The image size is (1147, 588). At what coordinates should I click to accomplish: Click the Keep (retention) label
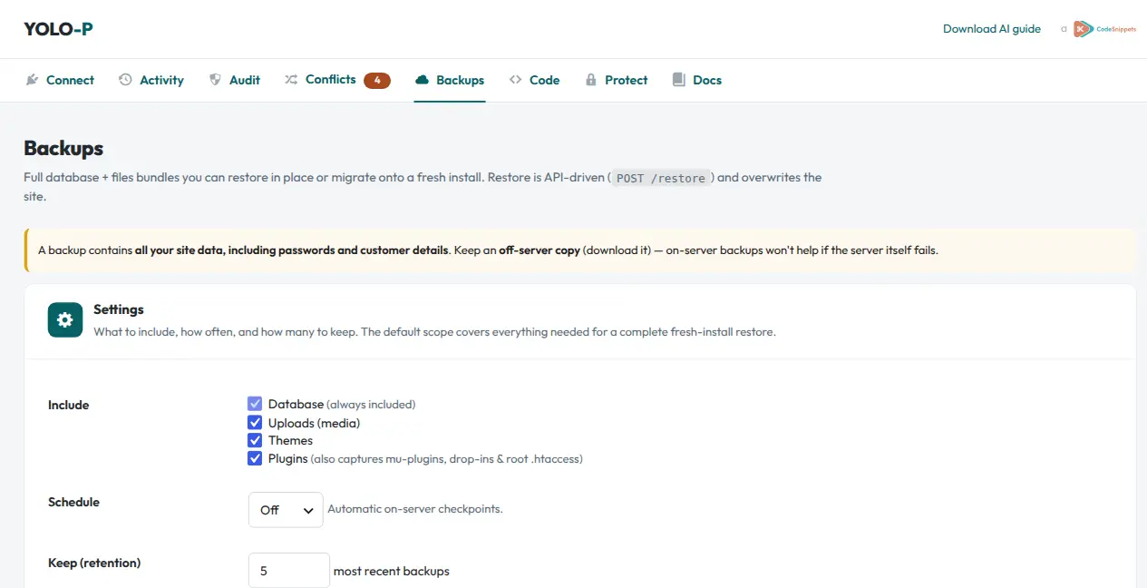94,563
